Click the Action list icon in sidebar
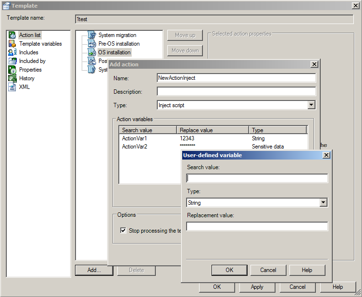This screenshot has height=297, width=362. pyautogui.click(x=12, y=35)
